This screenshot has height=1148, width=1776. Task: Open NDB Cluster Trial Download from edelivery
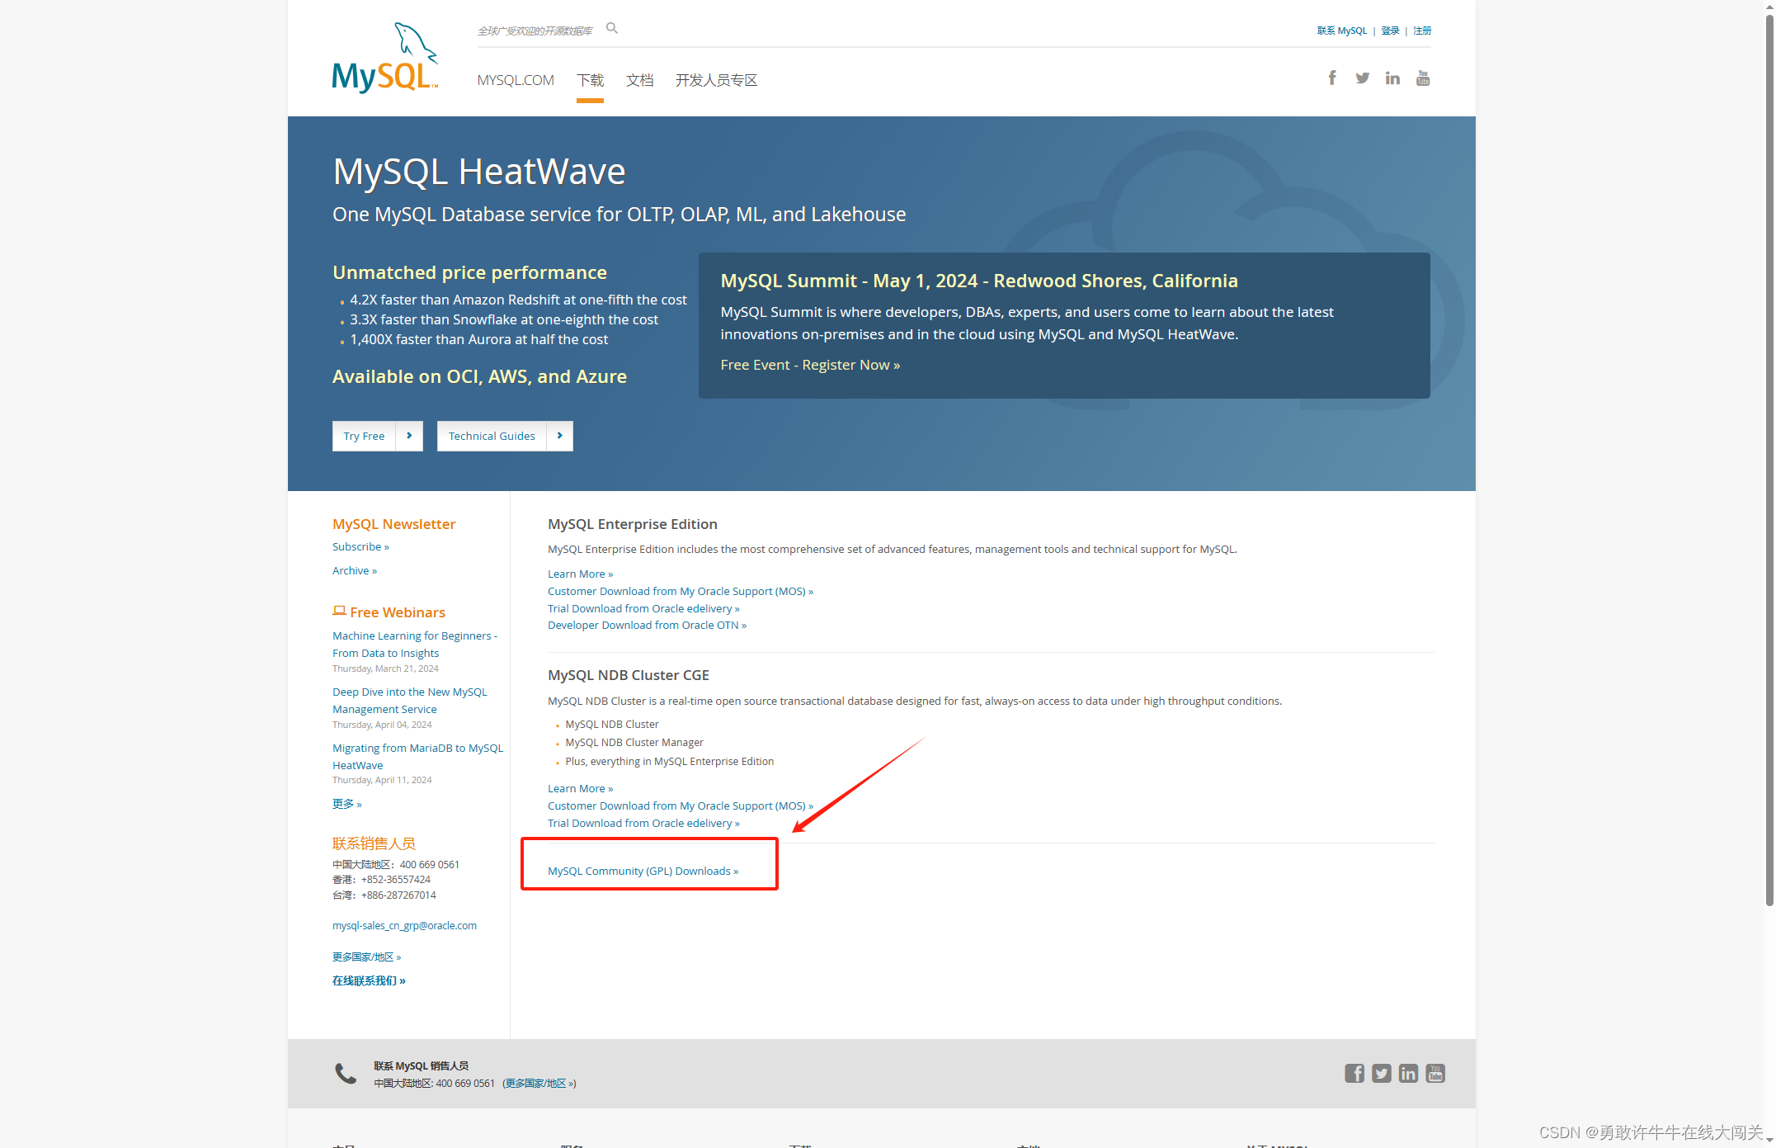point(643,823)
